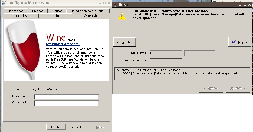
Task: Click the Wine license description paragraph
Action: click(75, 58)
